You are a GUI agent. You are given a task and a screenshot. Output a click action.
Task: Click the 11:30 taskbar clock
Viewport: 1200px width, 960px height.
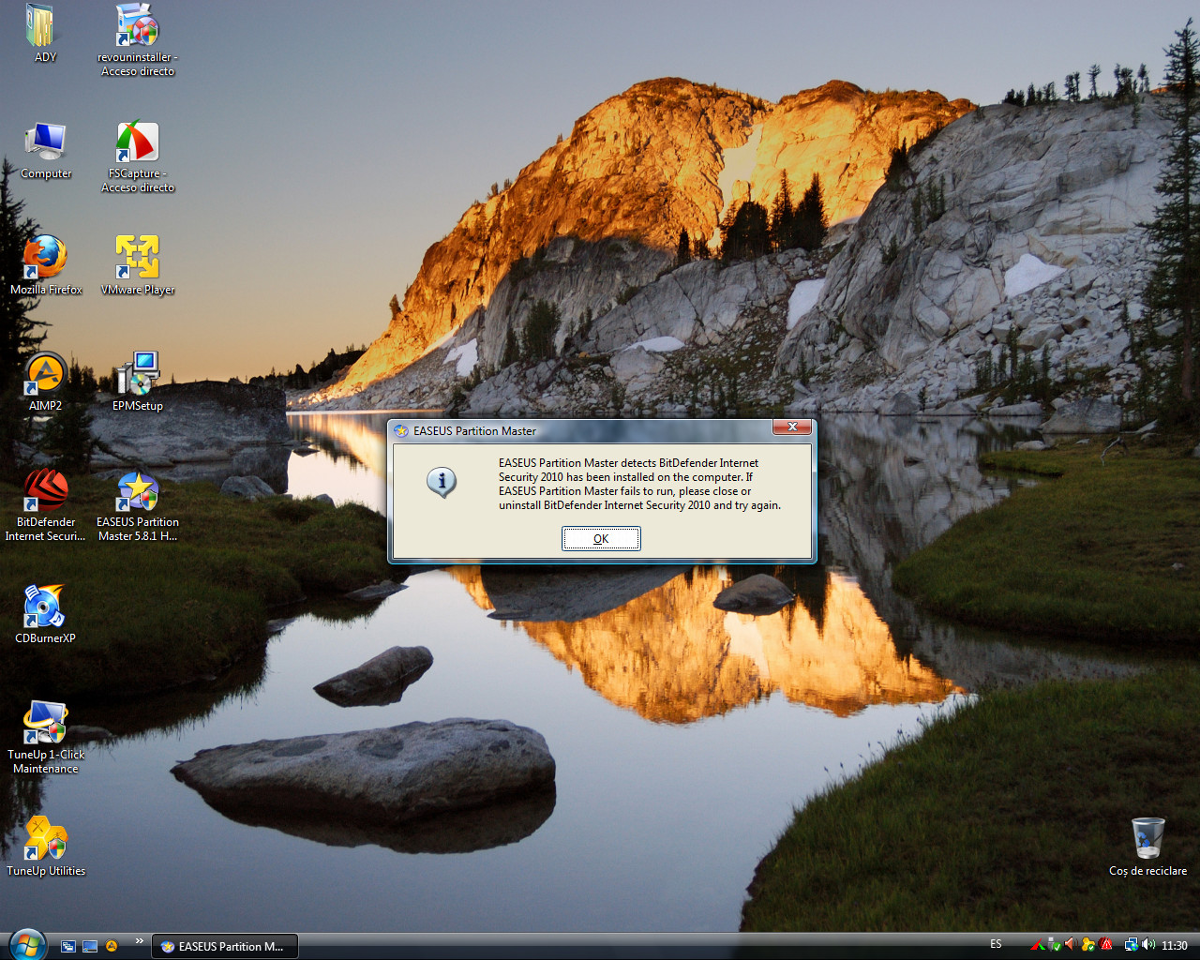coord(1174,946)
